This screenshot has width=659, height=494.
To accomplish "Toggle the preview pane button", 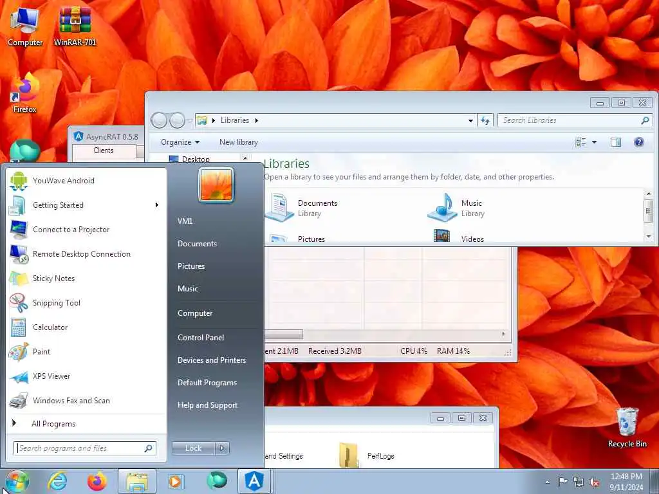I will (x=616, y=142).
